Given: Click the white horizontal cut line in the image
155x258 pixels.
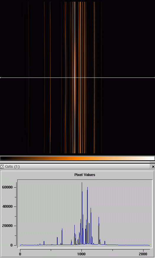Looking at the screenshot, I should pos(77,78).
